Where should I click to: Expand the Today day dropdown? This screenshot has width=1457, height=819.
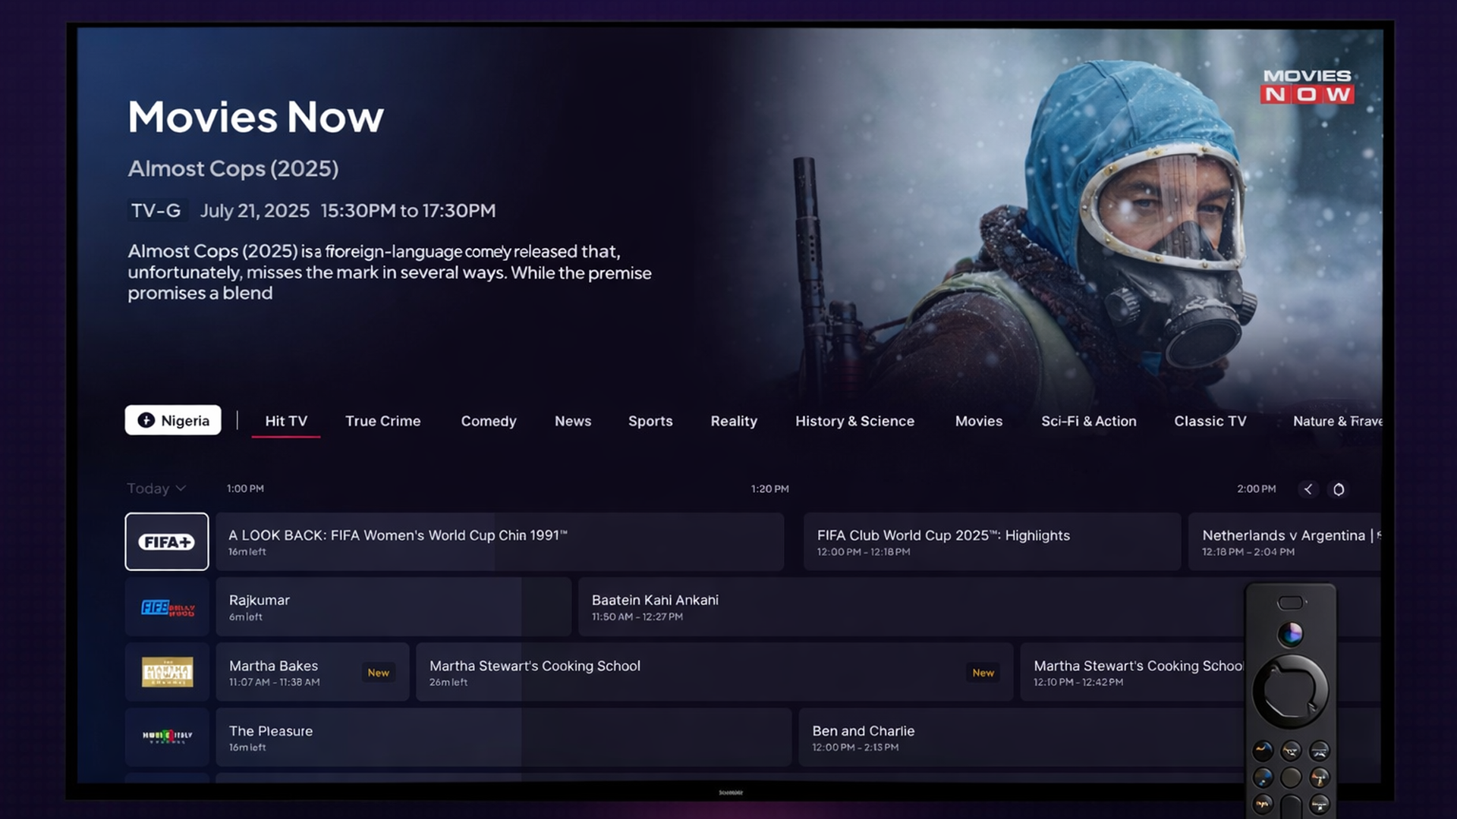click(x=156, y=488)
